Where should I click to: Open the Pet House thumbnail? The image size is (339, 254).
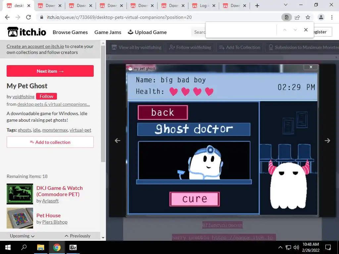(x=20, y=218)
